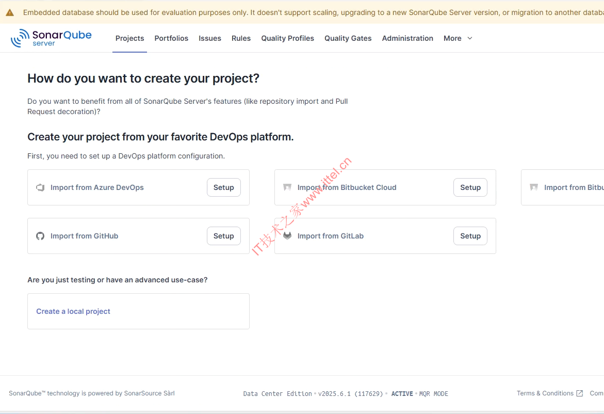Navigate to Administration
This screenshot has width=604, height=414.
(407, 38)
